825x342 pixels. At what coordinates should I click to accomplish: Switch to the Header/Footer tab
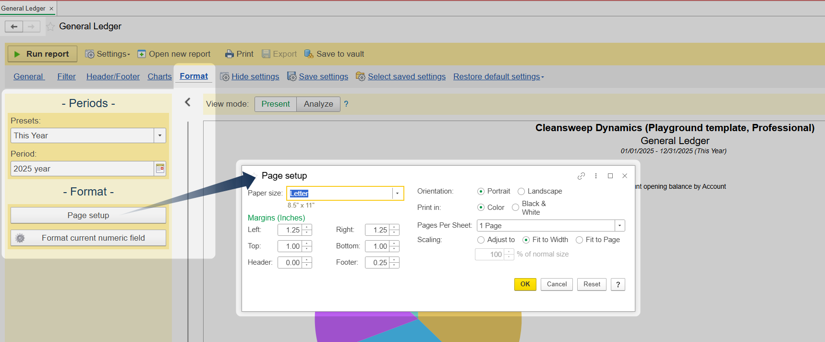(113, 76)
